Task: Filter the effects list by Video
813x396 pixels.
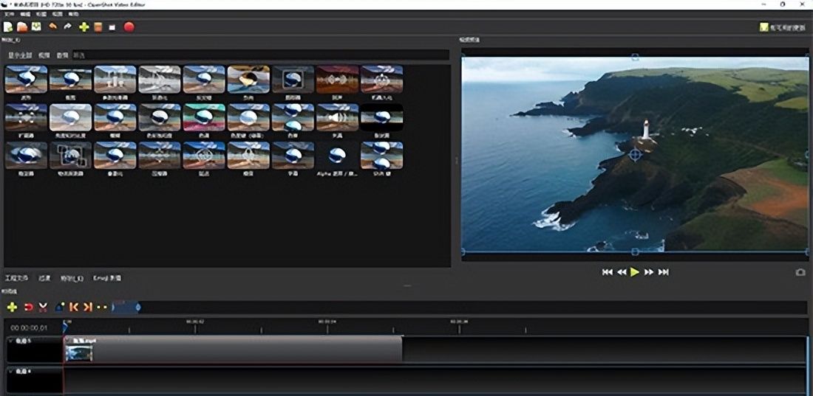Action: point(44,55)
